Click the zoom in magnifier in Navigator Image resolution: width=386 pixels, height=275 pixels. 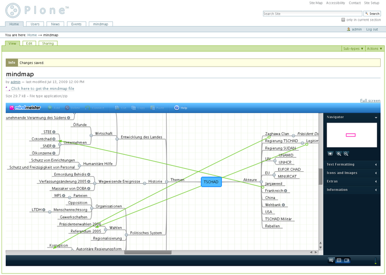[339, 153]
